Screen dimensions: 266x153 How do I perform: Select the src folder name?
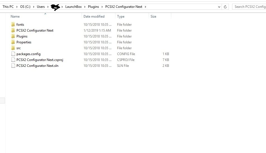pos(18,48)
